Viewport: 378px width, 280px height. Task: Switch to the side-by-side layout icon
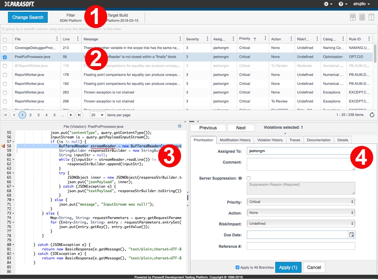371,17
